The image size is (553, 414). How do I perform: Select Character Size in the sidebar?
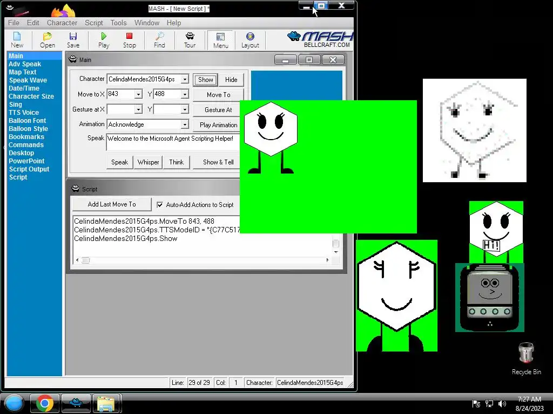[x=31, y=96]
